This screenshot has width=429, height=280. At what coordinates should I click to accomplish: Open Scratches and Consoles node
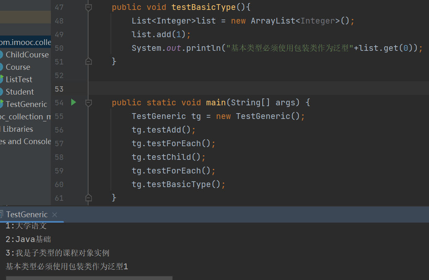pos(25,141)
